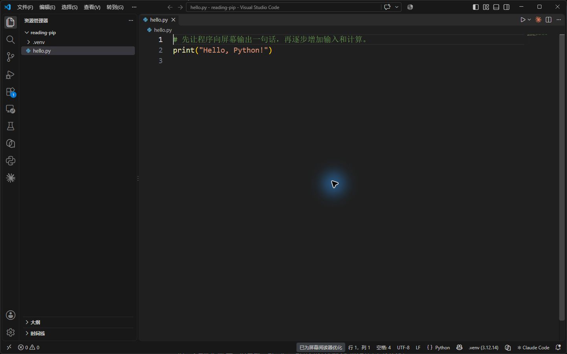The image size is (567, 354).
Task: Open Source Control view icon
Action: click(x=11, y=57)
